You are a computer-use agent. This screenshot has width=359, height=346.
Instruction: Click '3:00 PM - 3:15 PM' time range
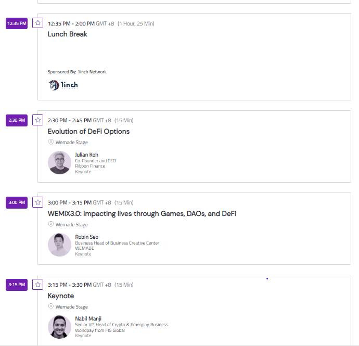coord(70,202)
